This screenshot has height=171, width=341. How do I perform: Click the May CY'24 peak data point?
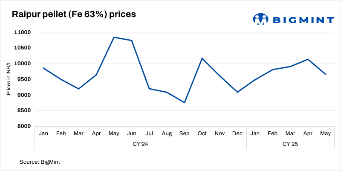114,37
